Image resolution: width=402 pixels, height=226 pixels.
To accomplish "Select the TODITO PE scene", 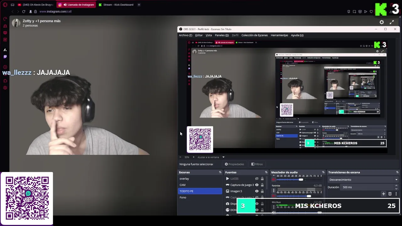I will click(x=200, y=191).
